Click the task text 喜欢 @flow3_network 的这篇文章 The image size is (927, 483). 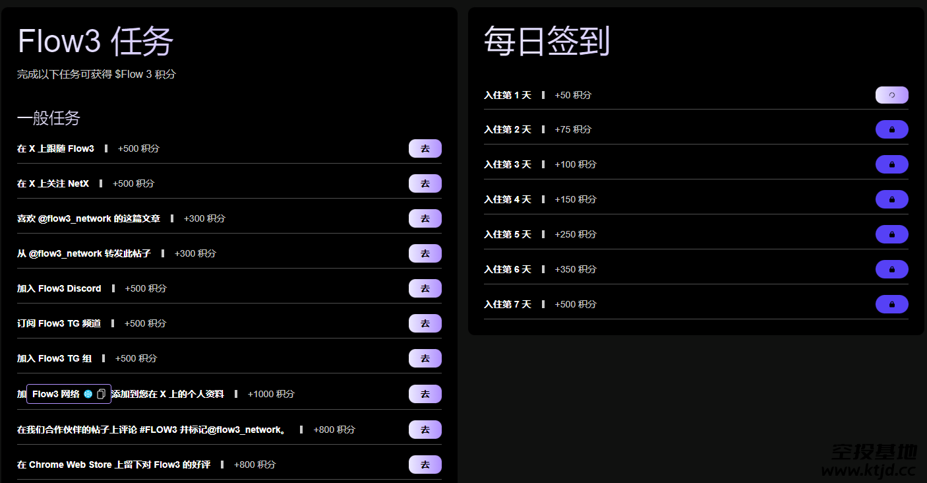pyautogui.click(x=88, y=218)
